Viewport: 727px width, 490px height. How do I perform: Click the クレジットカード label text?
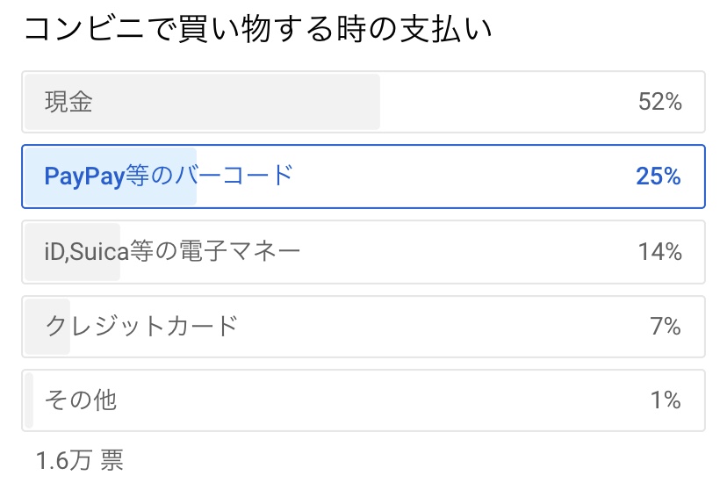click(141, 327)
